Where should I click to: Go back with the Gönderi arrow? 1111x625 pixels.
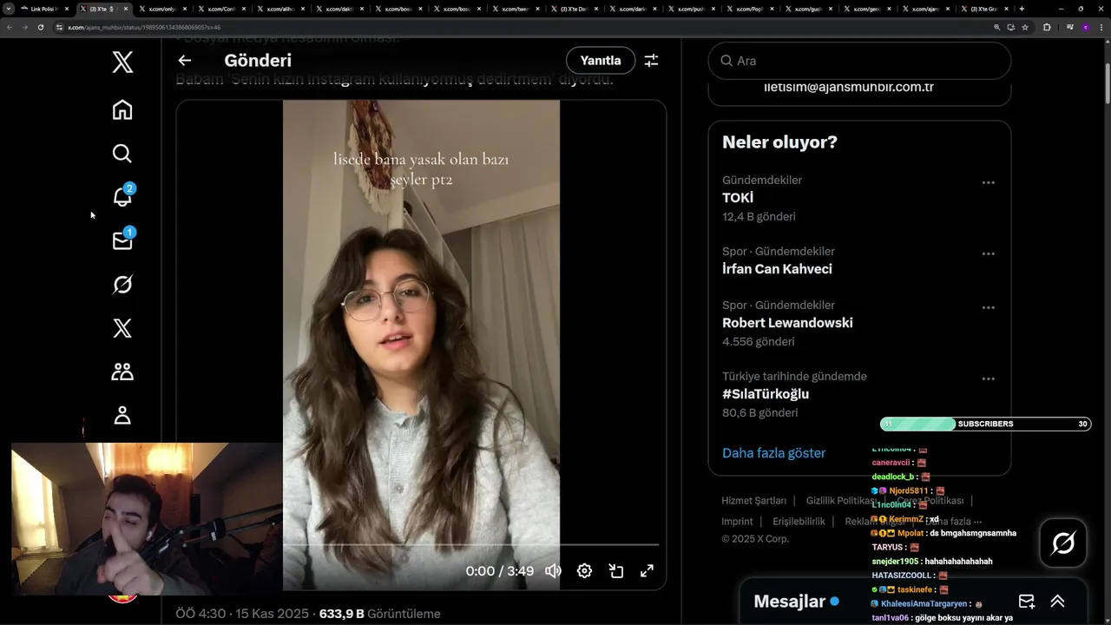(184, 60)
